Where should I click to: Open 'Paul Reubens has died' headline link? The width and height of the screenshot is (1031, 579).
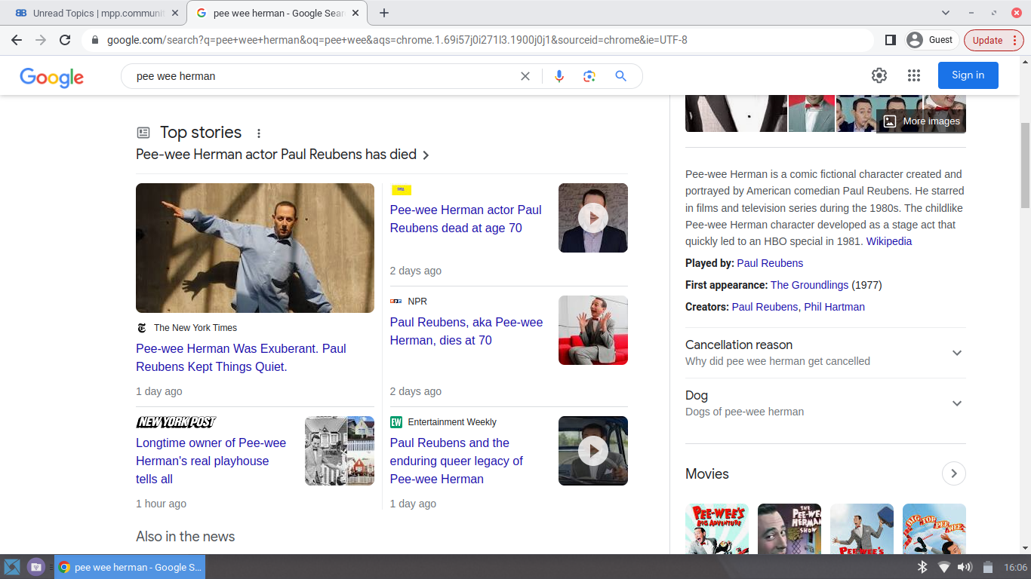tap(282, 155)
